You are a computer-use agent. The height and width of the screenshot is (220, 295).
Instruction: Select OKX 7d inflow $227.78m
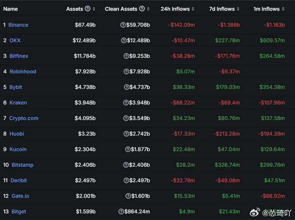point(227,40)
